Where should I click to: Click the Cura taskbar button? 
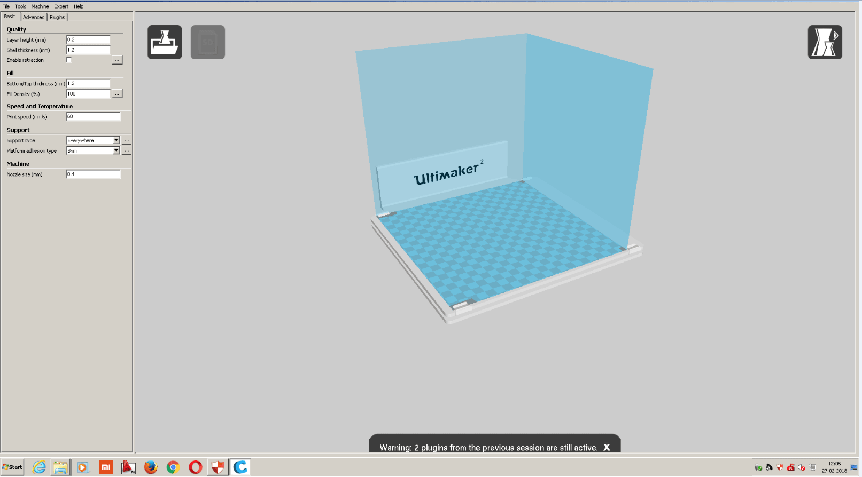tap(240, 467)
